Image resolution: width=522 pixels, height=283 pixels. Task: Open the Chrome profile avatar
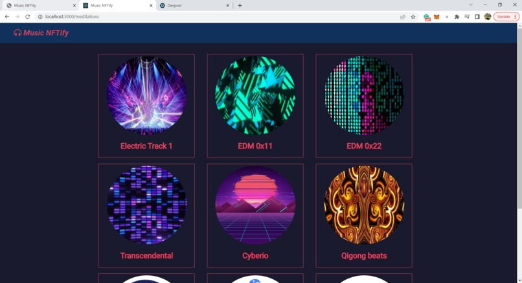[x=488, y=17]
